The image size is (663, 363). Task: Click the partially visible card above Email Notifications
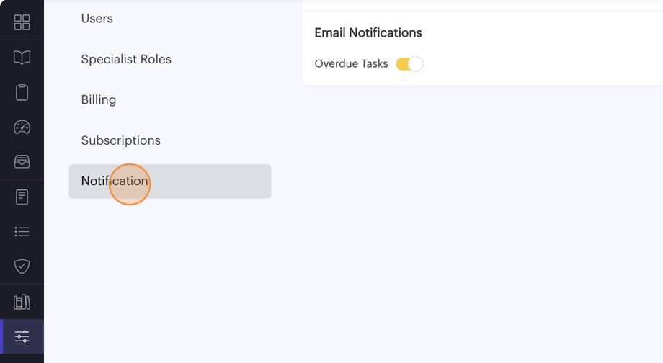482,4
